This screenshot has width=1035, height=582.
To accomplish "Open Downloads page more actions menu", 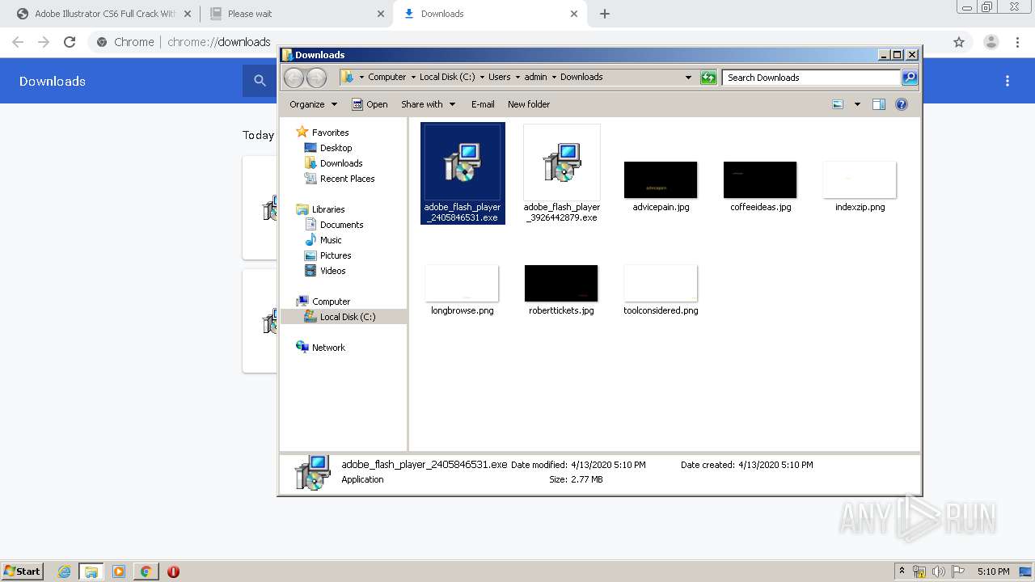I will pos(1008,81).
